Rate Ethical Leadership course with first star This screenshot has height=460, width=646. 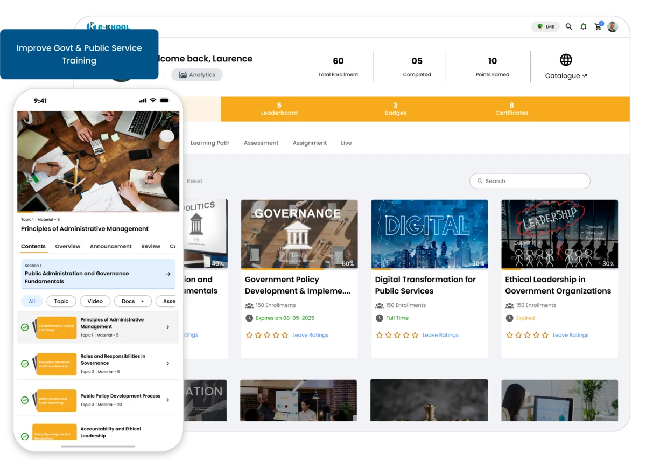[509, 334]
